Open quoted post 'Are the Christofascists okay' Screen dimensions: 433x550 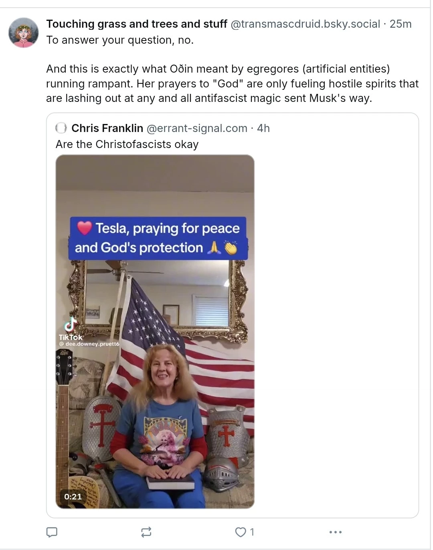pos(127,144)
